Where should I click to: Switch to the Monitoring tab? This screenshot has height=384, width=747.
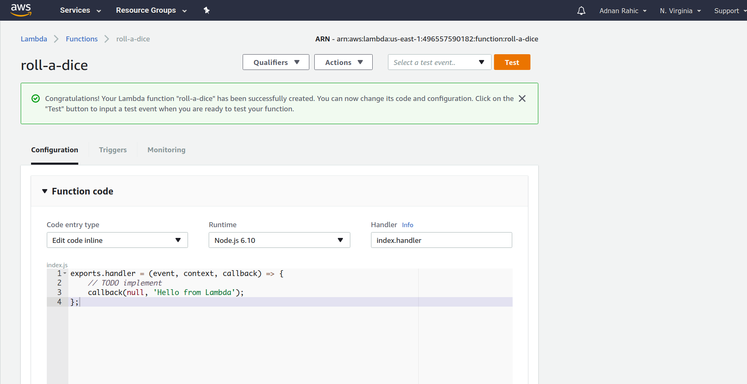(x=166, y=150)
